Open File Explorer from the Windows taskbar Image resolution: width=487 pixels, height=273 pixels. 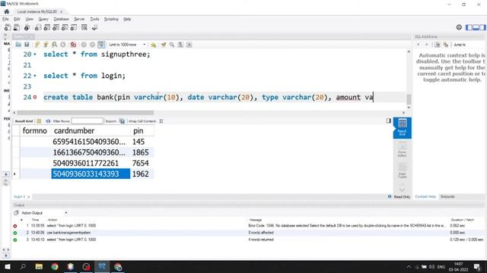pyautogui.click(x=39, y=266)
